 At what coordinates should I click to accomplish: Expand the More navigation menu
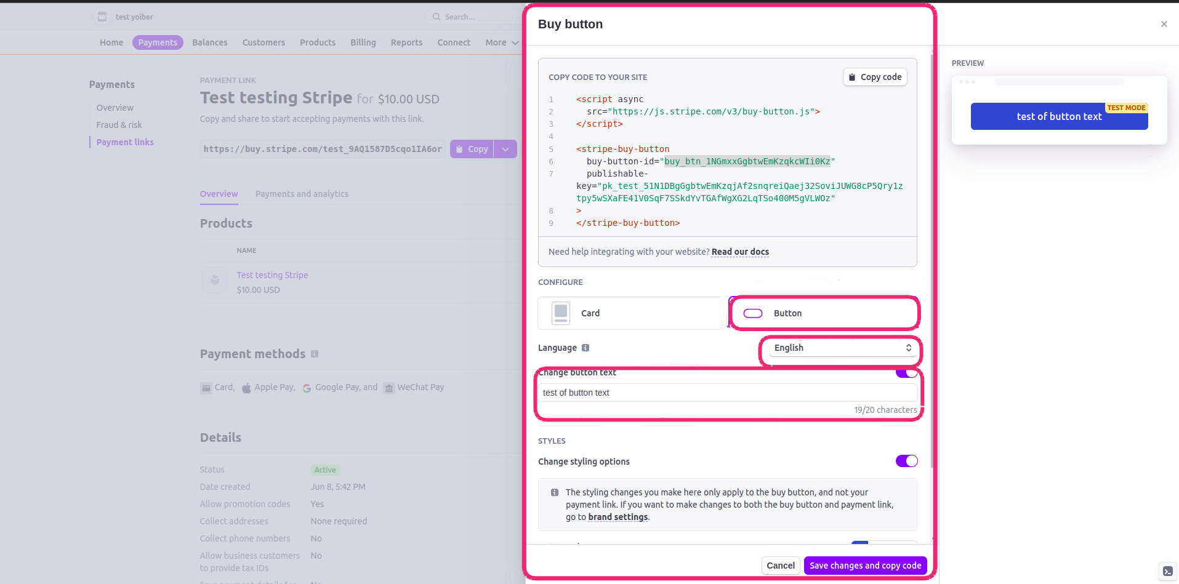[x=502, y=42]
